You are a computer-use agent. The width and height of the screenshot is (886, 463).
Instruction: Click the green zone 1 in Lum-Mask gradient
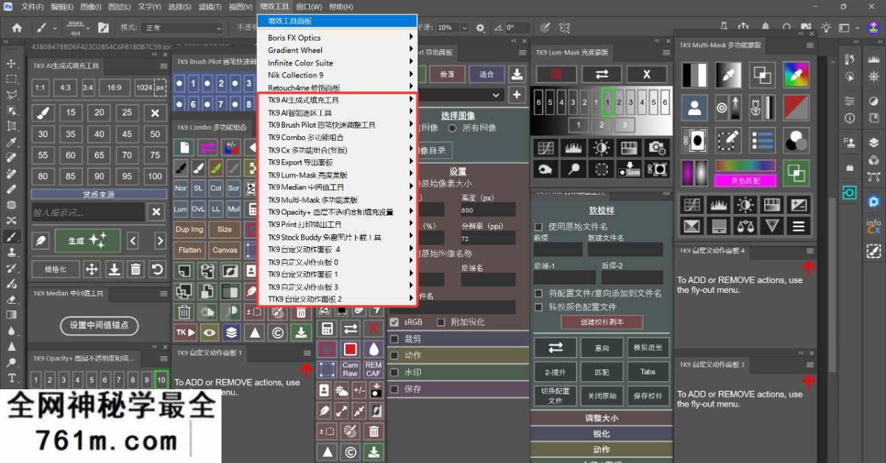[607, 102]
